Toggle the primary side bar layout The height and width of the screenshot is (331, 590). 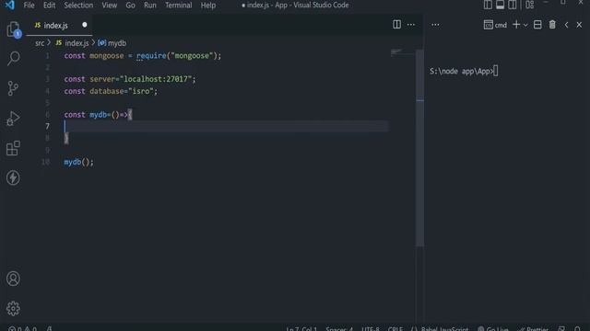point(488,5)
